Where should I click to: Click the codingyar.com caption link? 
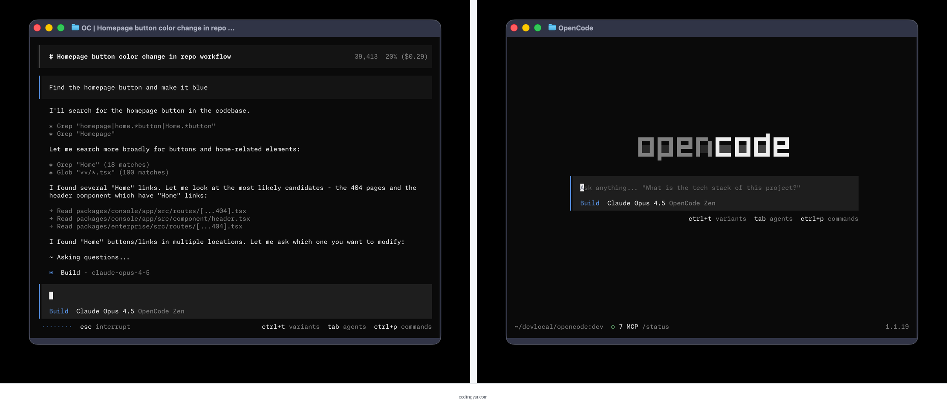click(x=473, y=397)
